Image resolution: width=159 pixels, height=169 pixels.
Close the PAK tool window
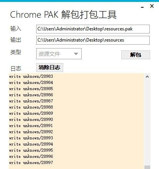pyautogui.click(x=152, y=6)
